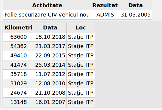Viewport: 162px width, 110px height.
Task: Select the 25.03.2014 date cell
Action: [50, 65]
